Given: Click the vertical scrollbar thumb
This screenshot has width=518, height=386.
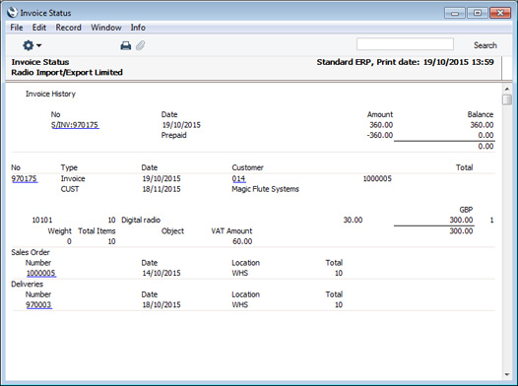Looking at the screenshot, I should point(507,99).
